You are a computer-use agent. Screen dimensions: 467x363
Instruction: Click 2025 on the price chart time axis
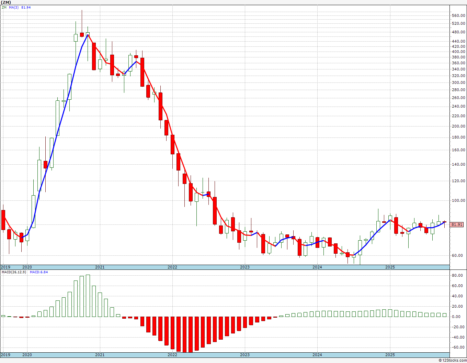coord(390,267)
